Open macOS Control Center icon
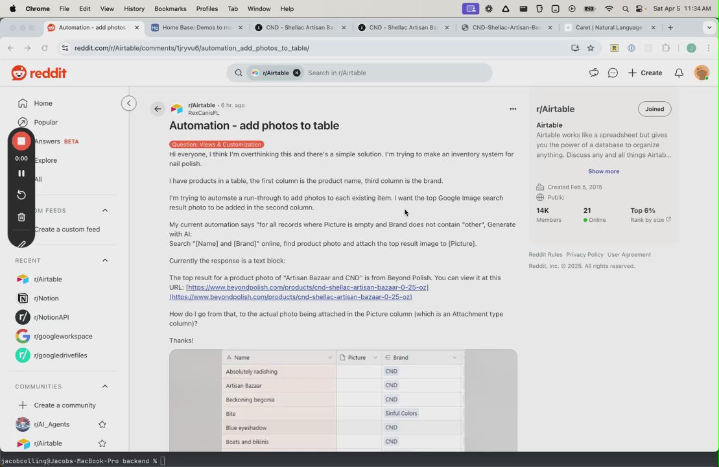The height and width of the screenshot is (467, 719). click(x=640, y=8)
